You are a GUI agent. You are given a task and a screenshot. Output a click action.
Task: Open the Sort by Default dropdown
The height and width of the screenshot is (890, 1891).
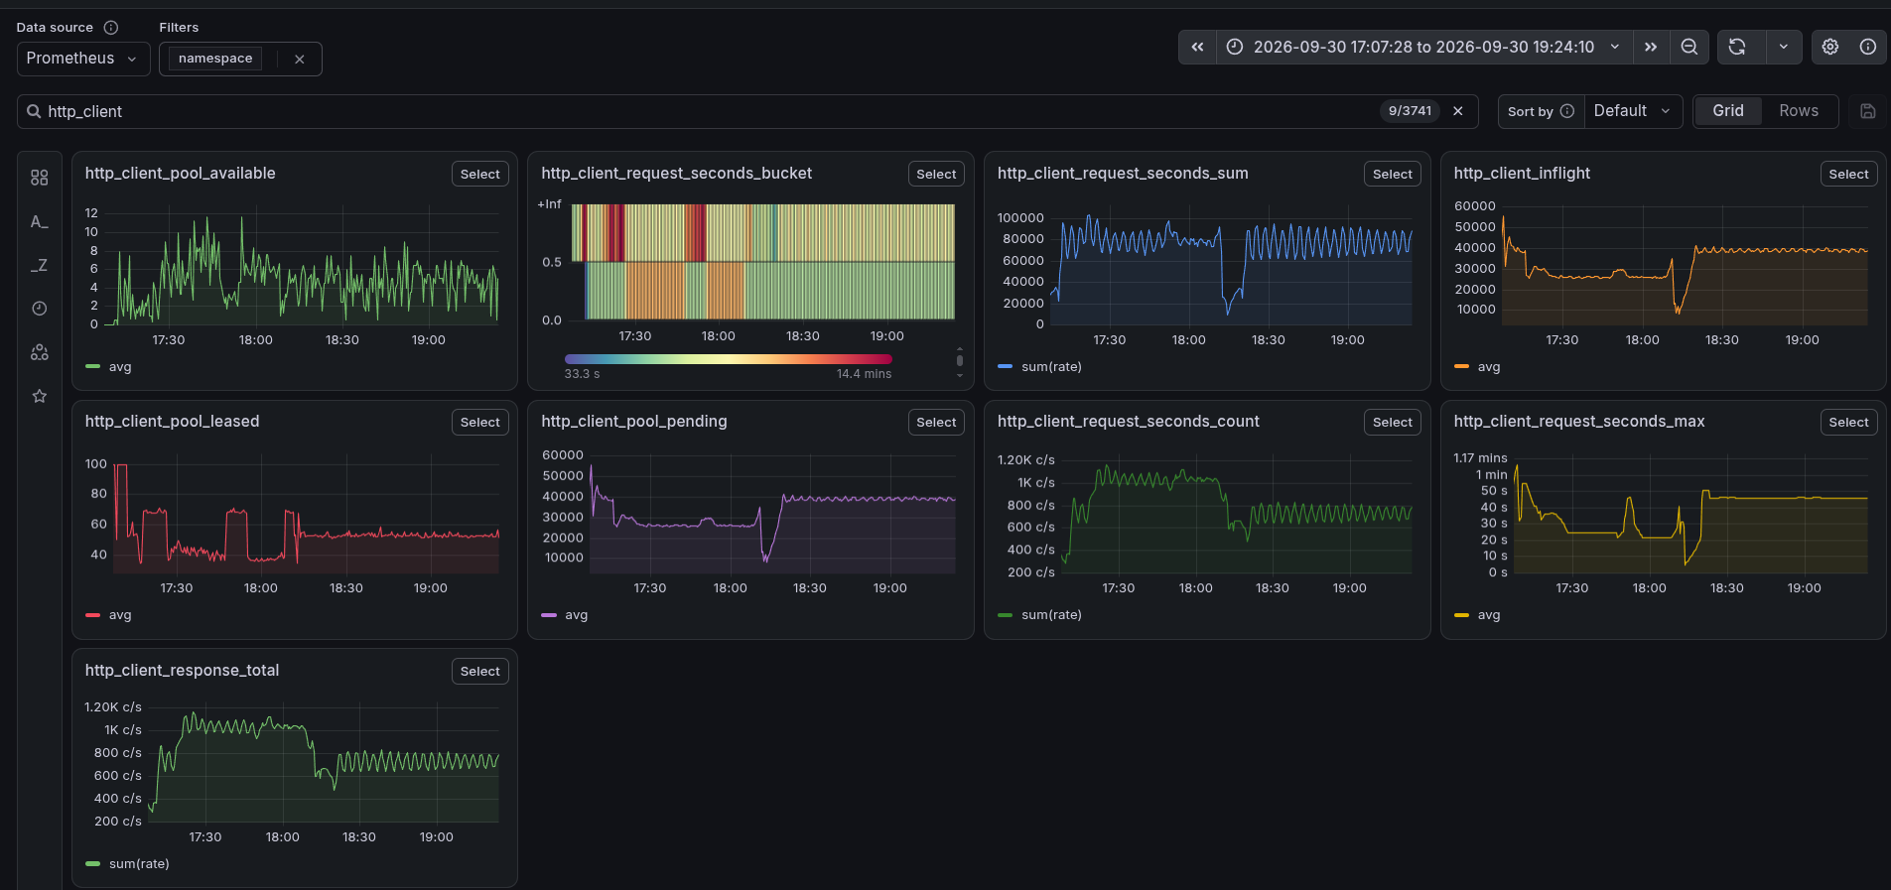[x=1633, y=111]
